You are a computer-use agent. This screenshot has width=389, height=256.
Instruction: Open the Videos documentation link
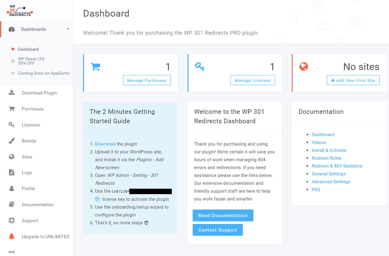(319, 143)
